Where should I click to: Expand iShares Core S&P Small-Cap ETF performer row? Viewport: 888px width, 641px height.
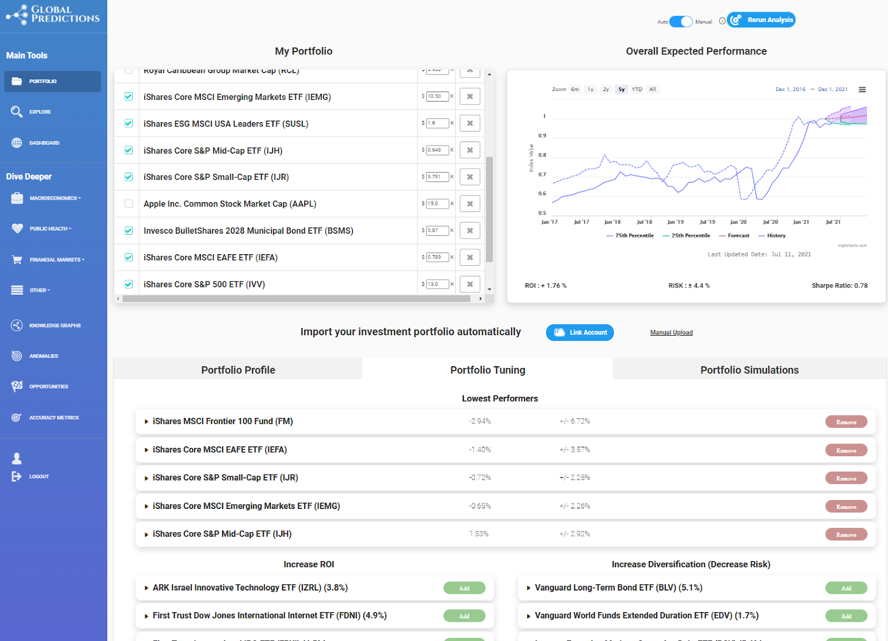147,478
